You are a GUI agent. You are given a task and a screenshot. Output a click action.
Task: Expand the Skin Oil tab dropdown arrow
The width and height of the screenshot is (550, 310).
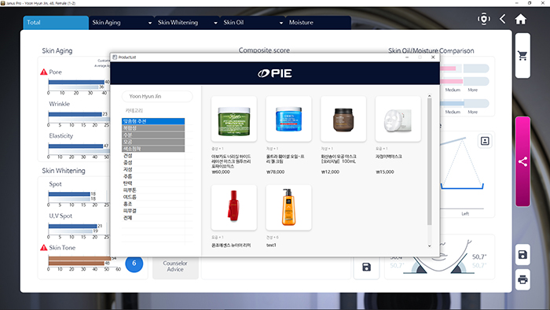(281, 23)
